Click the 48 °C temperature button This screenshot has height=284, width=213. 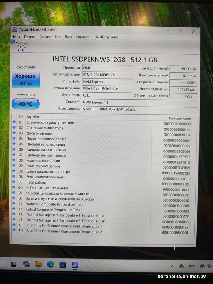[x=26, y=104]
